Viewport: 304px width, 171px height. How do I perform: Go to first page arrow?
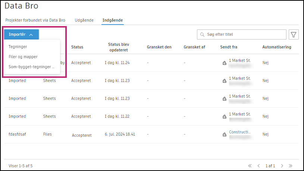point(250,165)
